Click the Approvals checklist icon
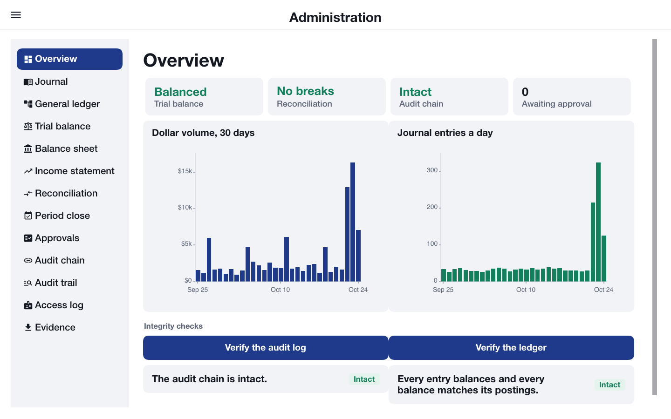The width and height of the screenshot is (671, 419). pos(28,238)
